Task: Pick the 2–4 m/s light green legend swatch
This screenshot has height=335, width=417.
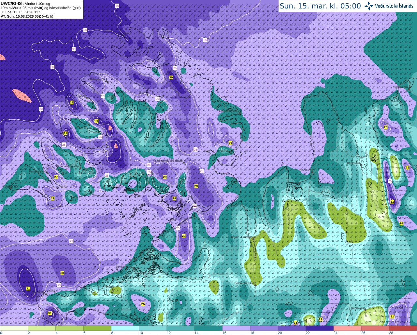Action: point(42,328)
